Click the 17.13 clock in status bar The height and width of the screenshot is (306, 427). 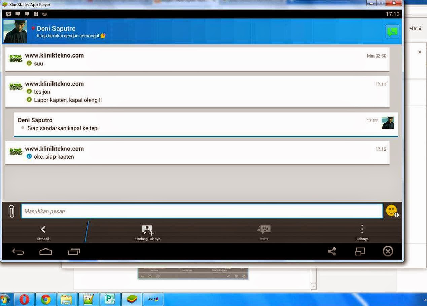pos(393,14)
